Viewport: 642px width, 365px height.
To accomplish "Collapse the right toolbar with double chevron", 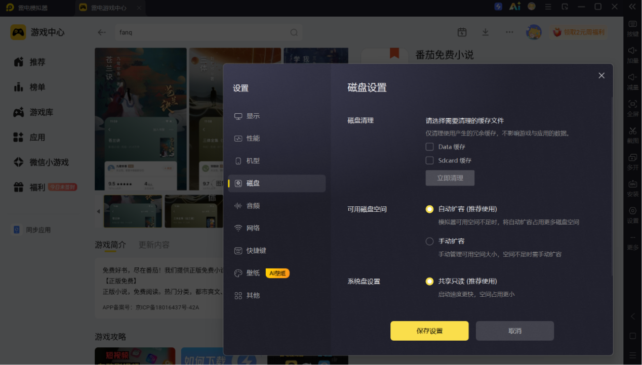I will [x=632, y=7].
